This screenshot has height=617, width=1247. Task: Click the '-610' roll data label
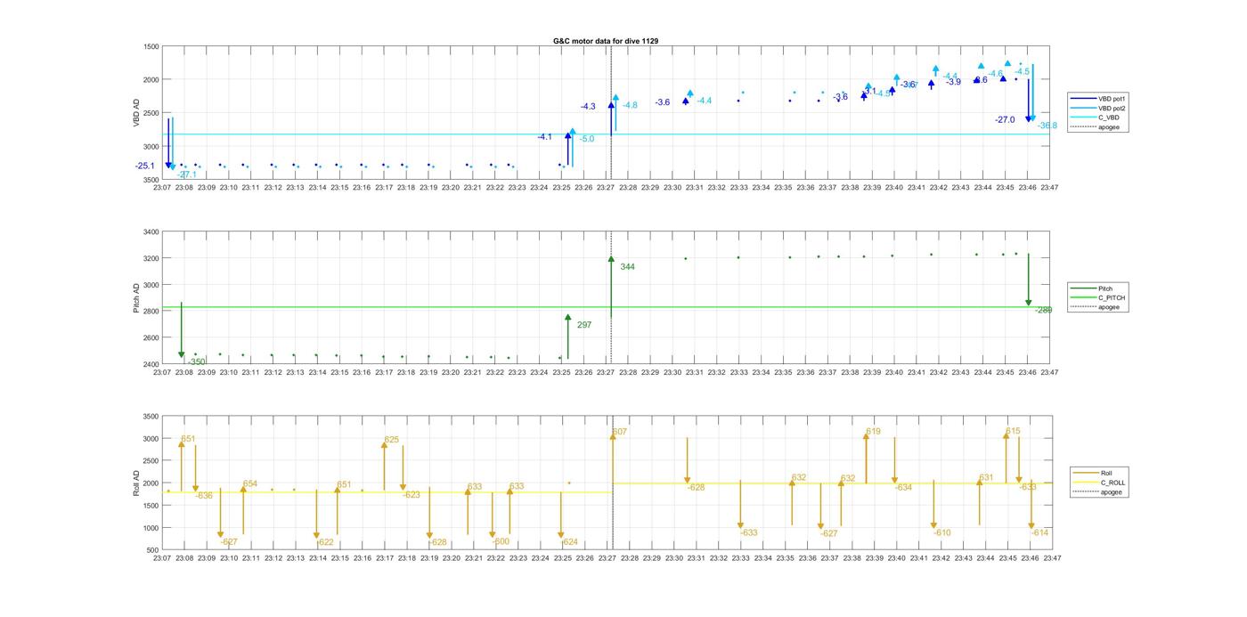pos(942,532)
